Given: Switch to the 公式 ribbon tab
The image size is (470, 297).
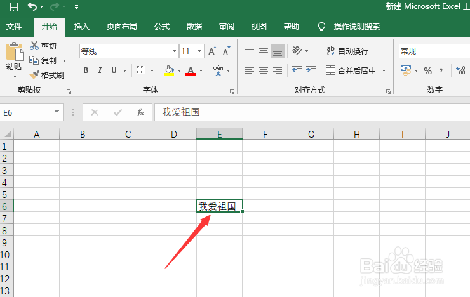Looking at the screenshot, I should click(x=162, y=27).
